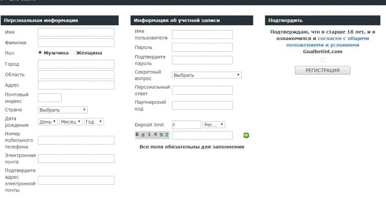Focus the Персональный ответ input field

202,90
